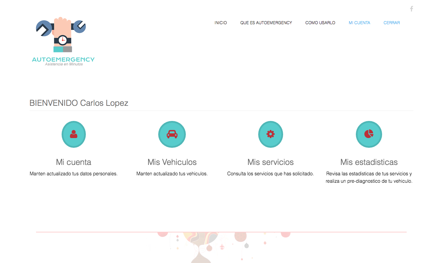
Task: Select the gear services icon
Action: (271, 134)
